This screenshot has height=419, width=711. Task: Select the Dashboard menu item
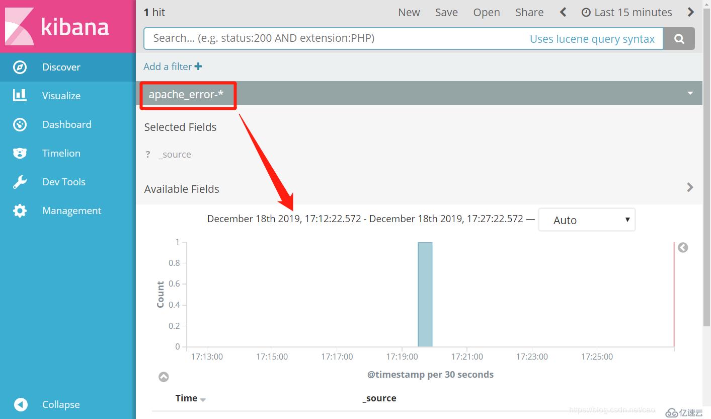[68, 124]
